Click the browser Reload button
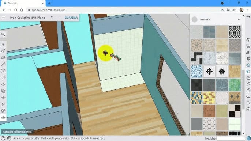This screenshot has height=141, width=251. 16,10
